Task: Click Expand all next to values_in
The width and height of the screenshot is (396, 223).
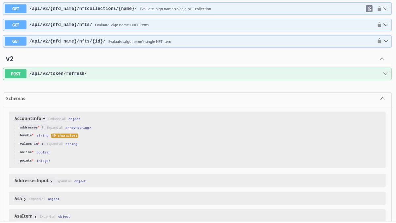Action: 55,144
